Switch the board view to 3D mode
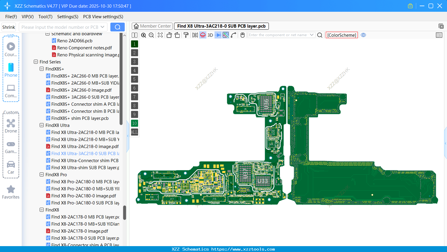 point(210,35)
